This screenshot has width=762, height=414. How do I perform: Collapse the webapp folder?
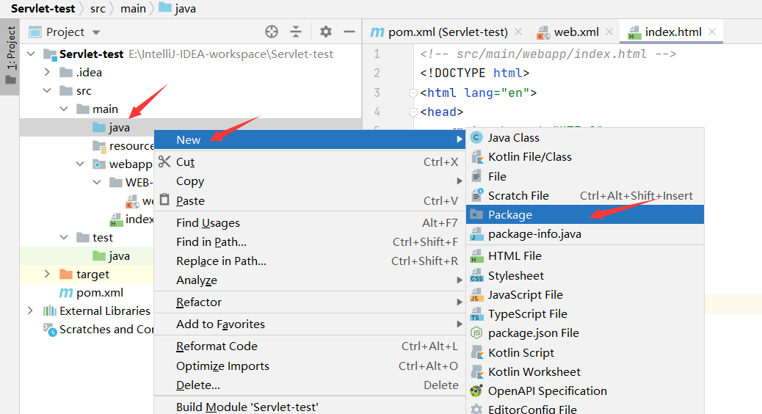point(80,164)
